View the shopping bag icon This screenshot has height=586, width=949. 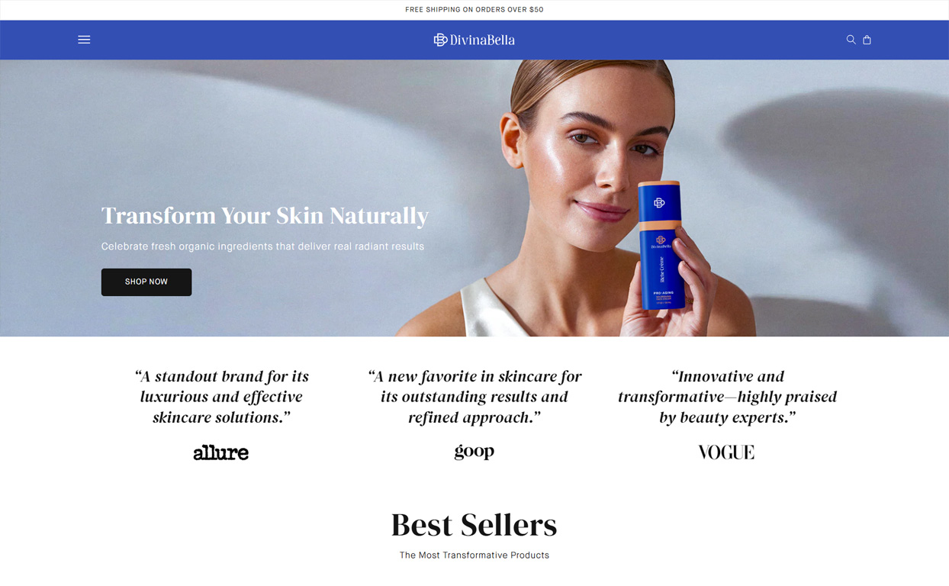tap(867, 40)
